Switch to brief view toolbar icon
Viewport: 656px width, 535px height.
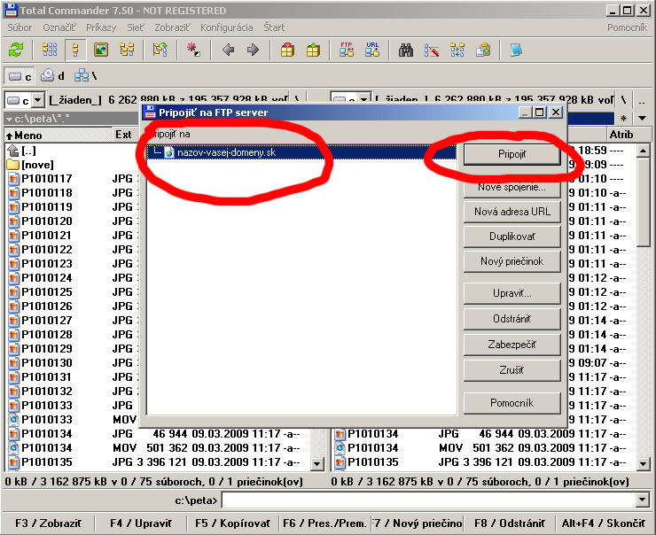[x=50, y=50]
